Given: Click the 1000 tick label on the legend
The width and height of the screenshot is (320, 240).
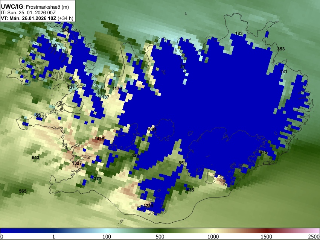Looking at the screenshot, I should [x=213, y=237].
